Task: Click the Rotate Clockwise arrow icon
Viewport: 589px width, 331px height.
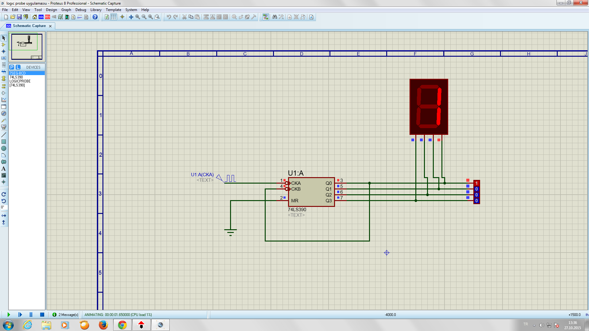Action: pyautogui.click(x=4, y=194)
